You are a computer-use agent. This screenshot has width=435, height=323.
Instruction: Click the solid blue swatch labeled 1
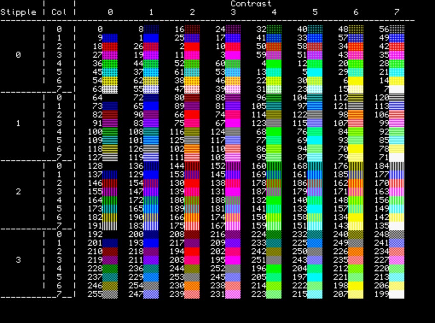point(151,38)
